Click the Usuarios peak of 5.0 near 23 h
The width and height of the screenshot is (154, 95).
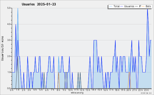pos(147,9)
